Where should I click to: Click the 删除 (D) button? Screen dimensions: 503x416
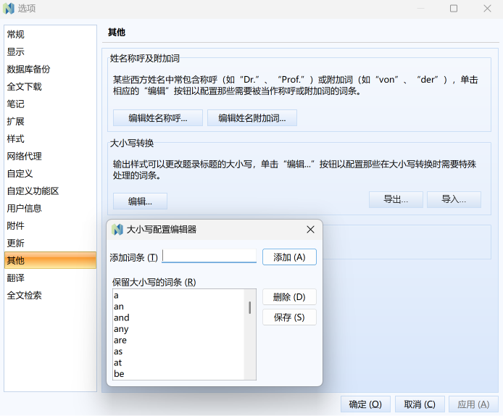pyautogui.click(x=289, y=297)
